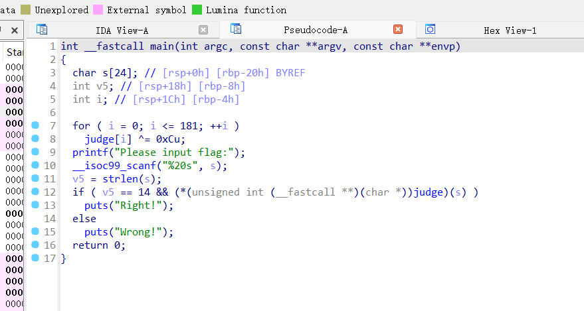584x311 pixels.
Task: Select the char s[24] variable declaration
Action: pyautogui.click(x=105, y=73)
